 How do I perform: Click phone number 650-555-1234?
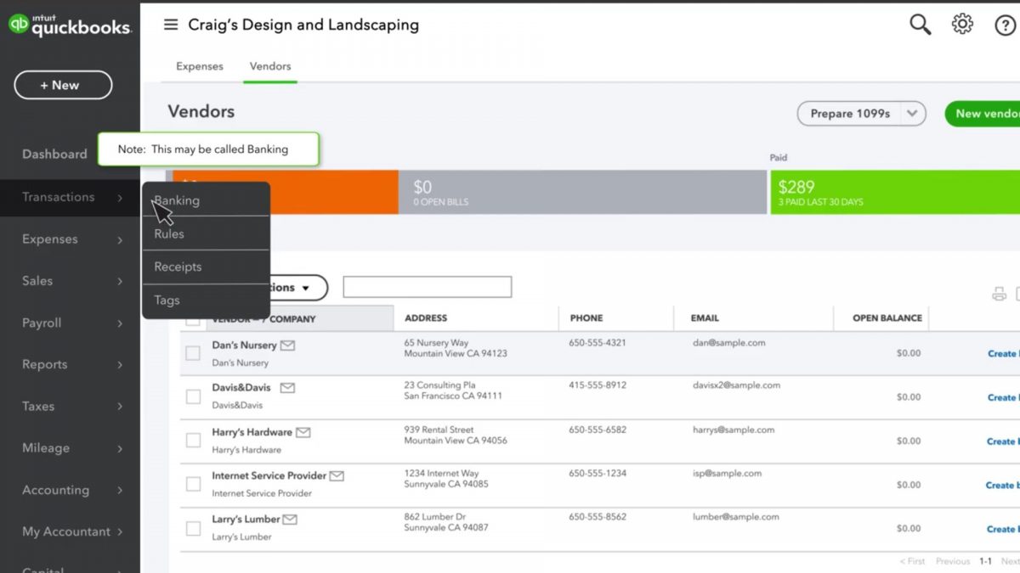click(598, 474)
